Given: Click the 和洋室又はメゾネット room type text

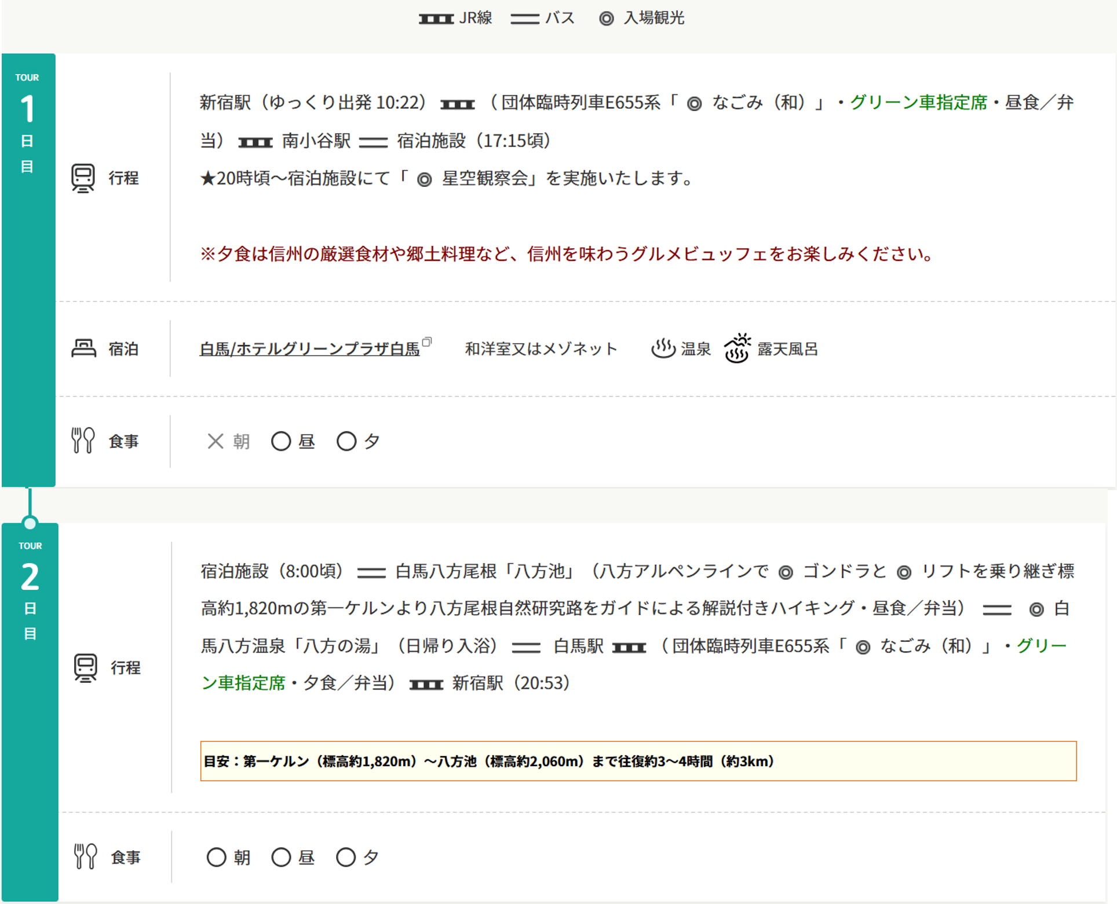Looking at the screenshot, I should point(541,349).
